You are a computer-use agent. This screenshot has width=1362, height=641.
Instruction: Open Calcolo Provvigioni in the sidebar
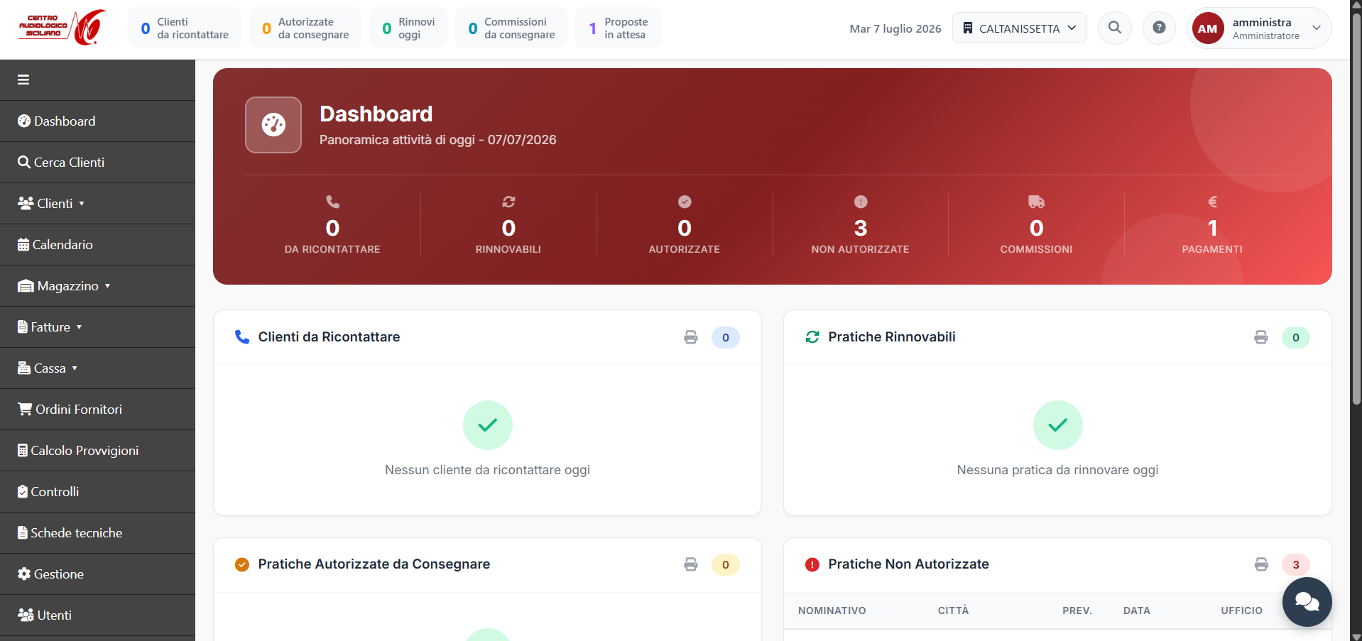97,451
